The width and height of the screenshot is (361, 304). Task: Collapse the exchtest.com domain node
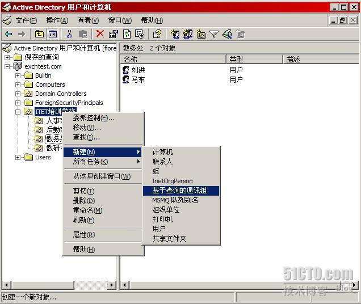(7, 66)
